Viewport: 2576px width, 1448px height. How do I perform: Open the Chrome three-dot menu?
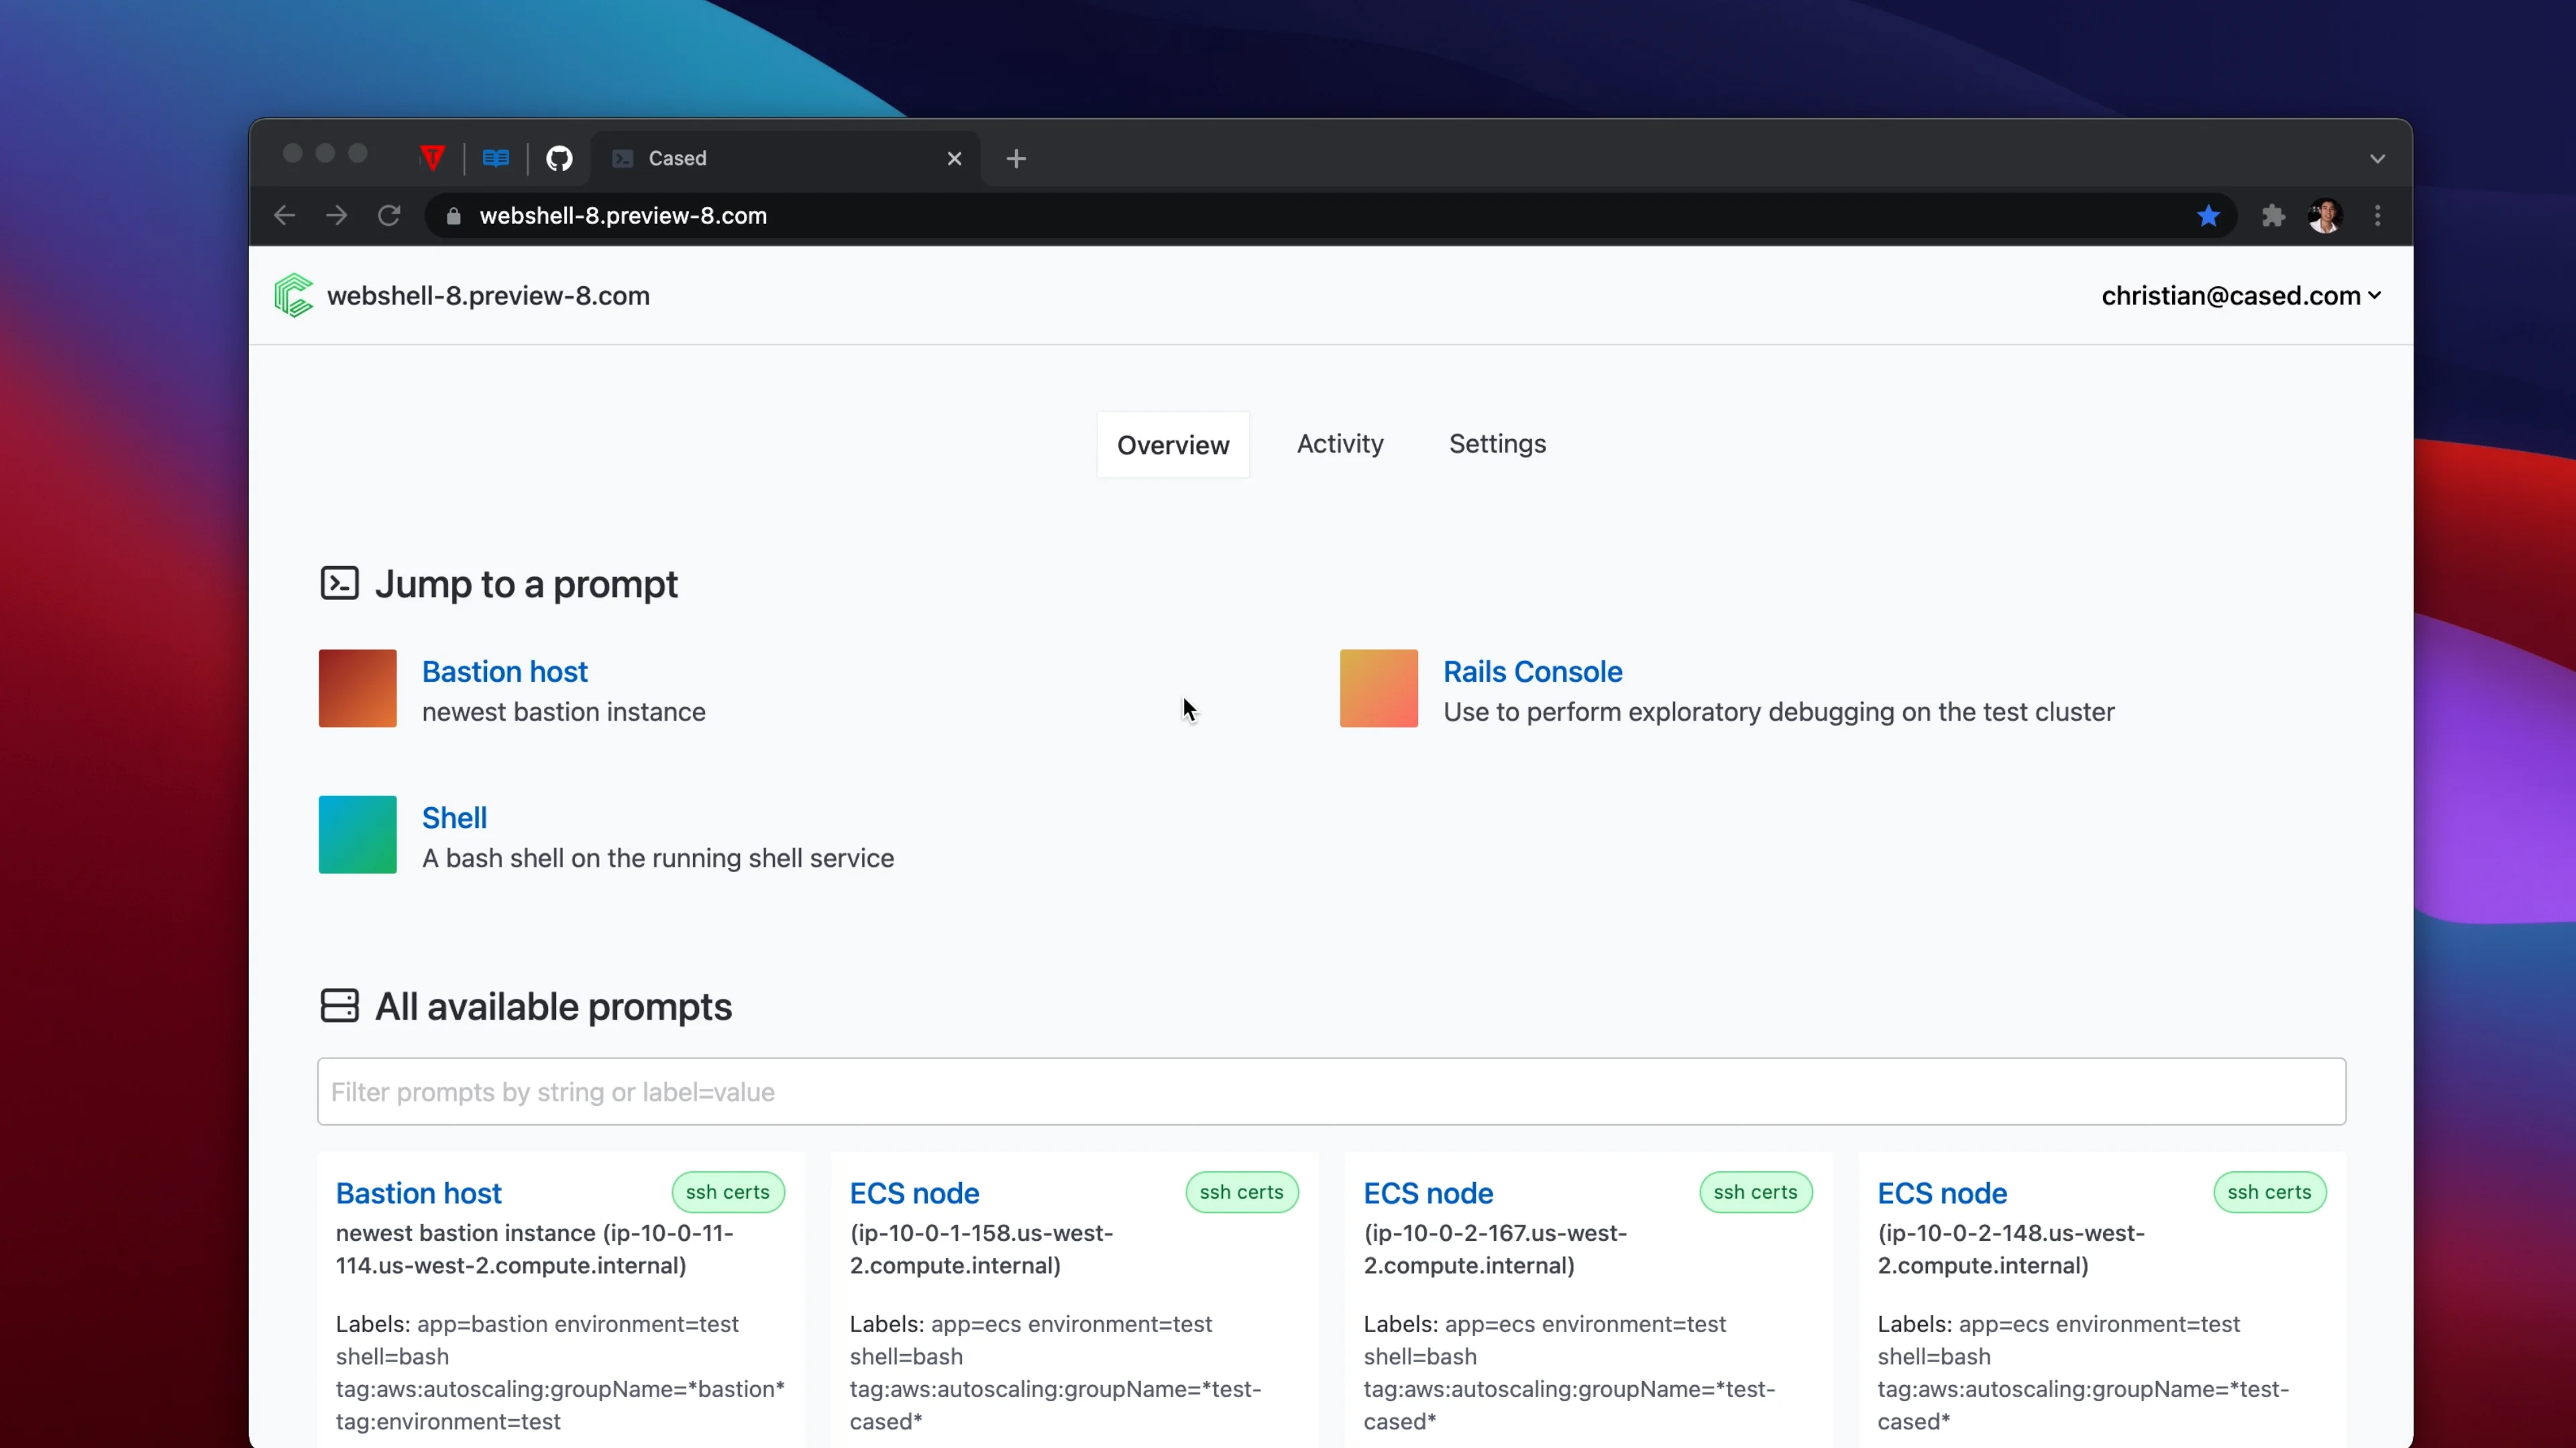(2378, 216)
